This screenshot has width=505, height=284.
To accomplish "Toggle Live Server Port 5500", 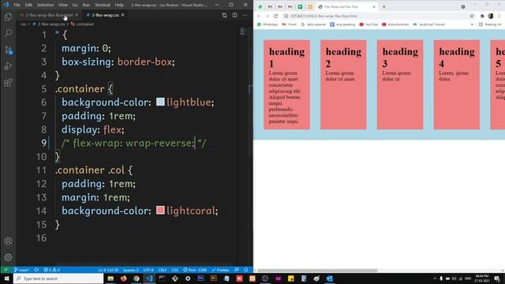I will click(x=195, y=270).
